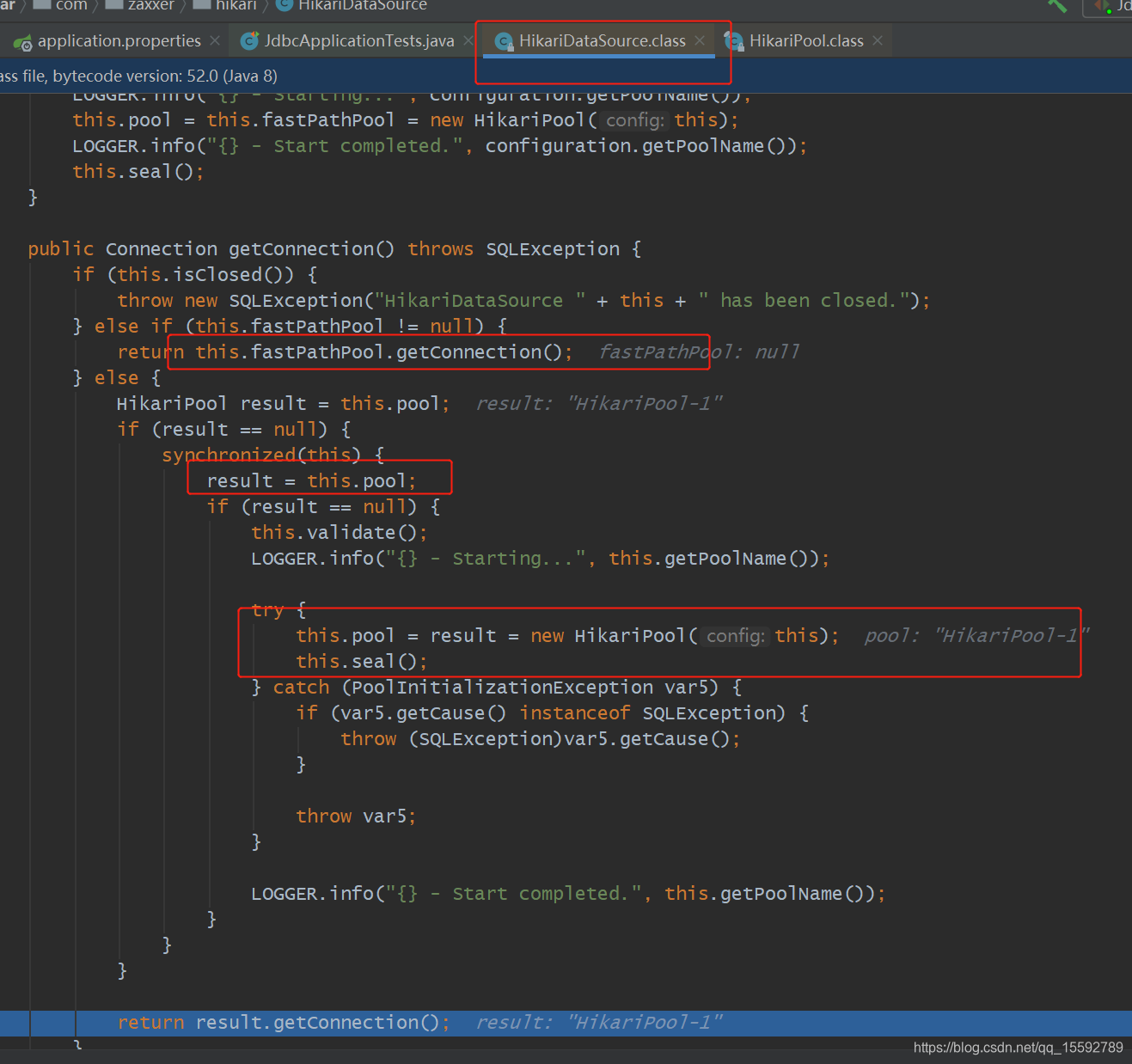Click the 'throw (SQLException)var5.getCause();' line
The width and height of the screenshot is (1132, 1064).
[x=541, y=739]
